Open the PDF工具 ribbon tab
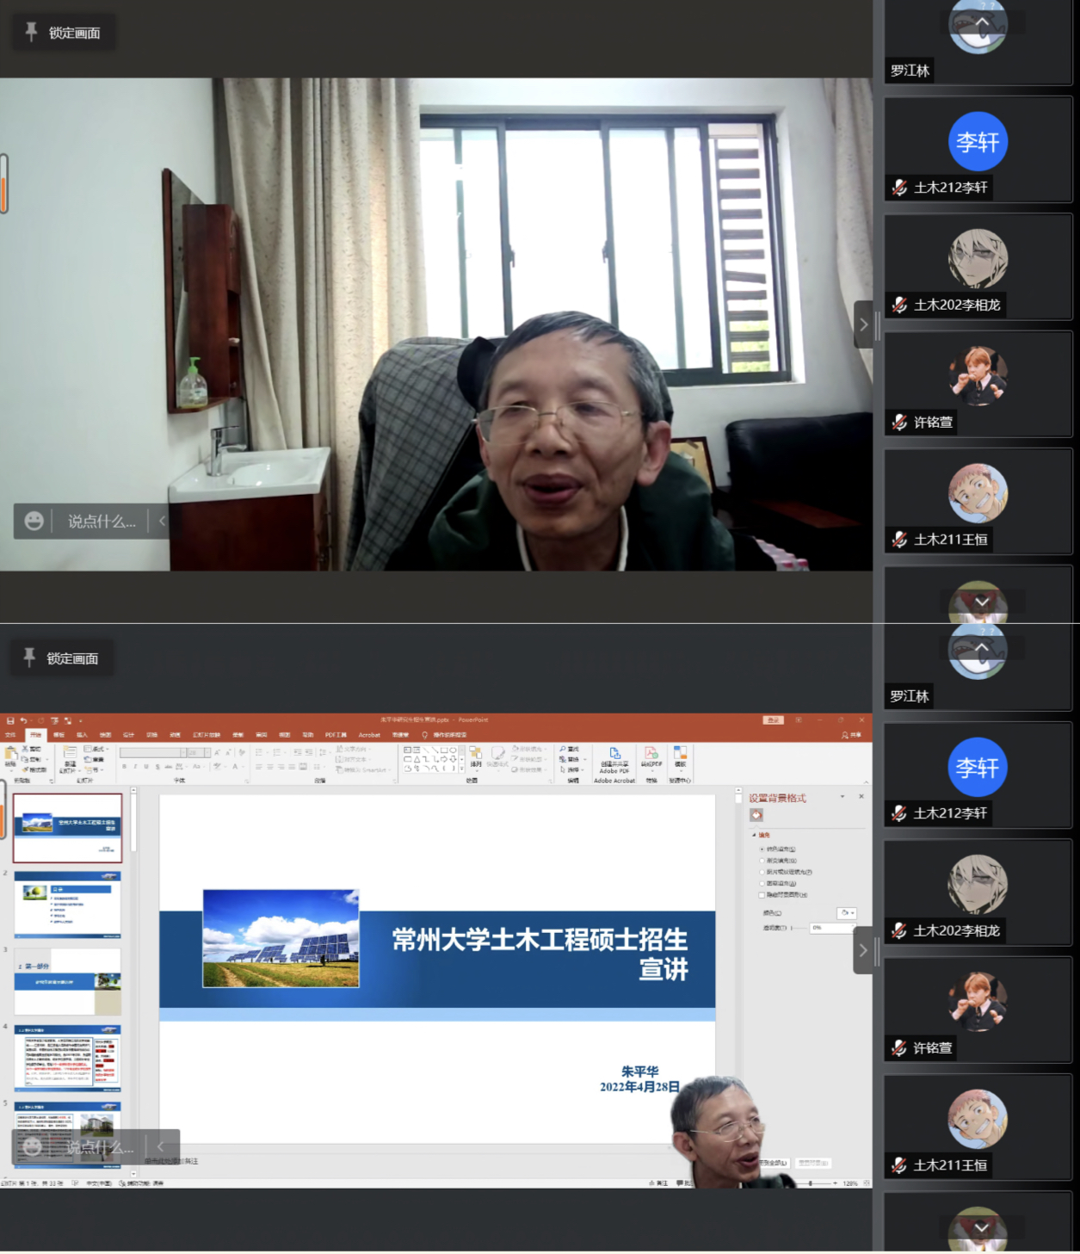 [336, 735]
